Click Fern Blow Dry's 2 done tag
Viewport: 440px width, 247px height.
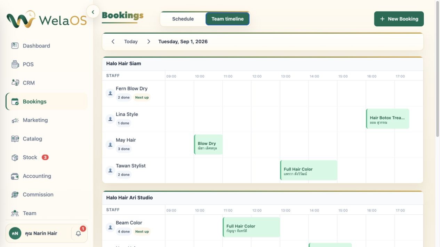(x=123, y=97)
